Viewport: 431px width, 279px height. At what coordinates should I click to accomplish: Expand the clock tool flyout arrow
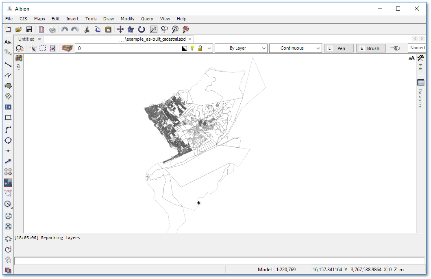click(x=11, y=208)
